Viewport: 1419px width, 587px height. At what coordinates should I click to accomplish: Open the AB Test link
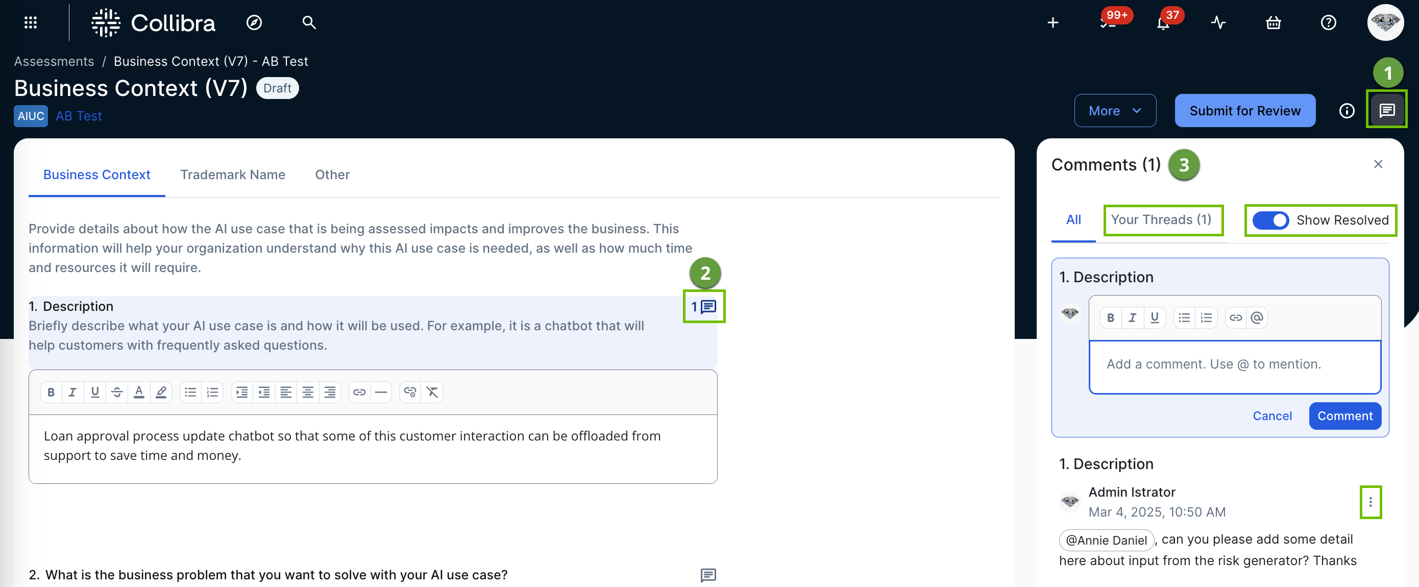click(79, 116)
